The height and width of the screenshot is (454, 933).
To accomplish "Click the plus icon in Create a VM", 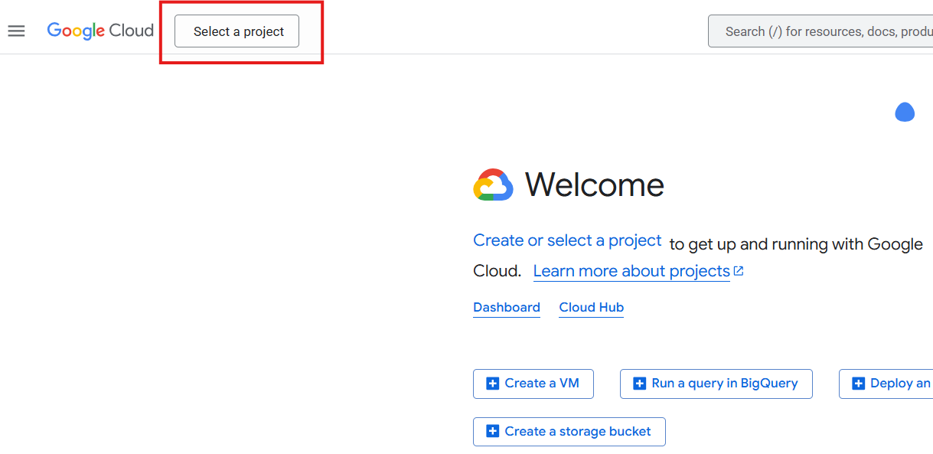I will tap(493, 384).
